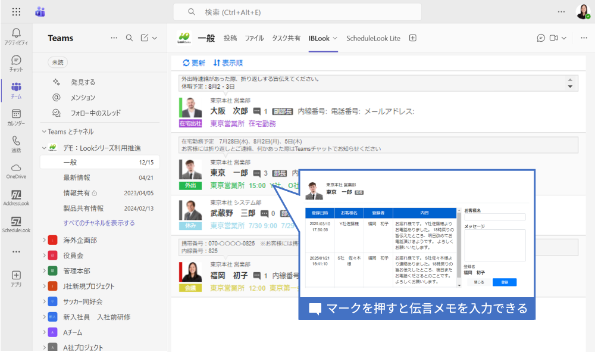Click すべてのチャネルを表示する link
Screen dimensions: 595x352
[x=99, y=223]
